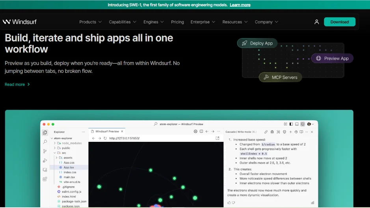
Task: Open the Run and Debug icon
Action: (x=45, y=161)
